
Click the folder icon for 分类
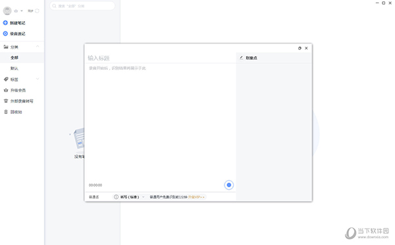[6, 47]
